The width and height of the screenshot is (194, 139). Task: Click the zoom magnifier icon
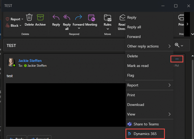pyautogui.click(x=177, y=45)
